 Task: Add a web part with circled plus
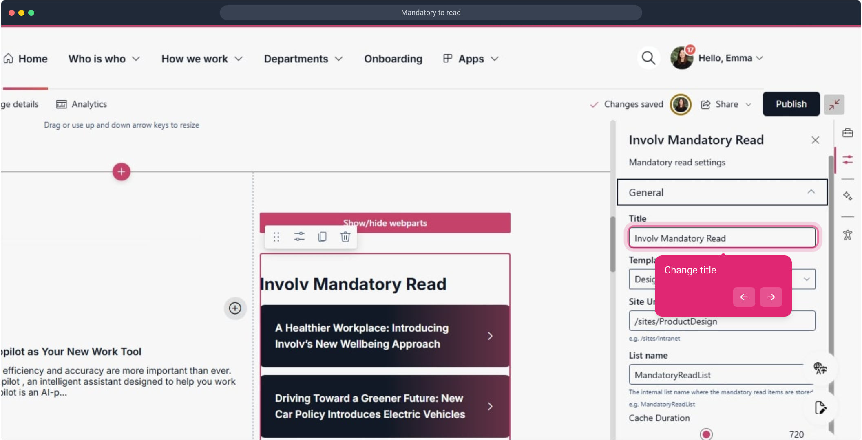pos(235,308)
